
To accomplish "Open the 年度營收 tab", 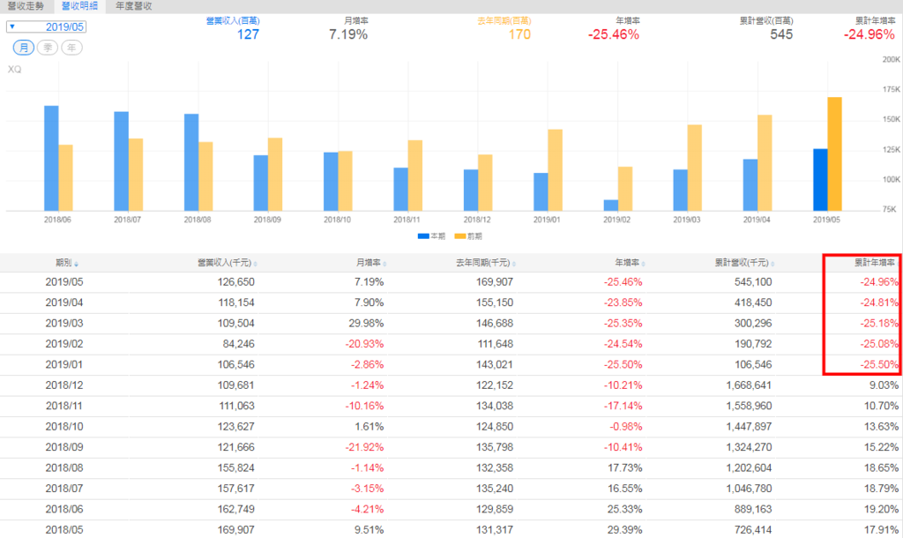I will [134, 6].
